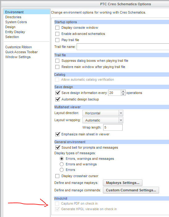Click the Display types of messages label

[75, 153]
